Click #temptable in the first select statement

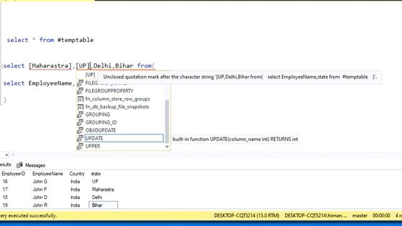pyautogui.click(x=75, y=40)
